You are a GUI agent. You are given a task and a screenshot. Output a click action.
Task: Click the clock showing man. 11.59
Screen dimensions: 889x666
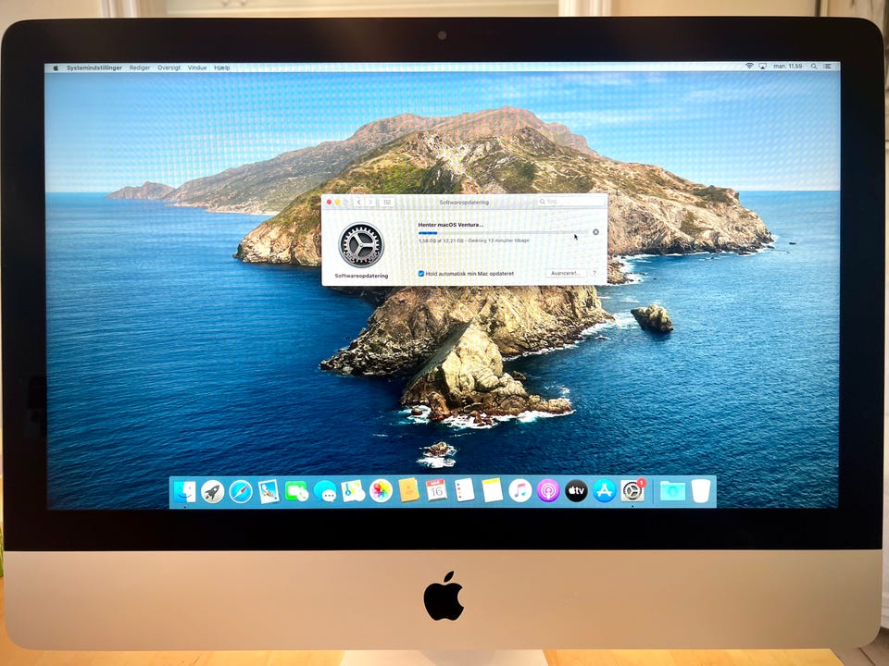(788, 67)
